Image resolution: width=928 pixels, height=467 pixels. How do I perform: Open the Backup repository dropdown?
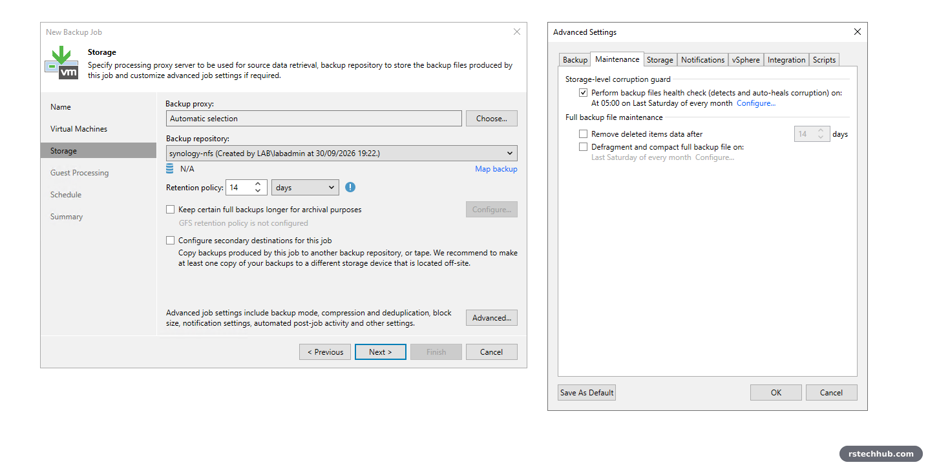click(x=342, y=153)
